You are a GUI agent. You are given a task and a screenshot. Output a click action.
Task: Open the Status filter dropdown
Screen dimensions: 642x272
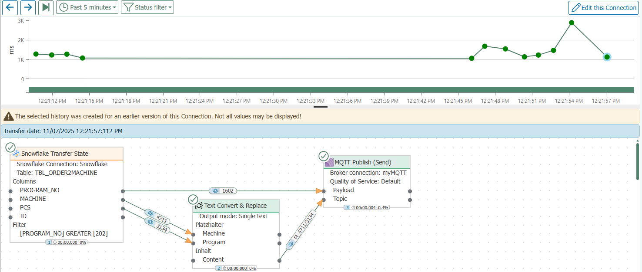[147, 7]
